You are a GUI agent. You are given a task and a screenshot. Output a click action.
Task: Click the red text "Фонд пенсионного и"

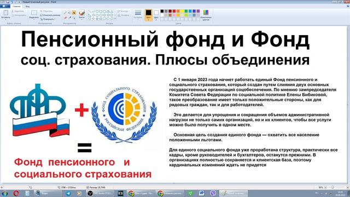[x=72, y=162]
